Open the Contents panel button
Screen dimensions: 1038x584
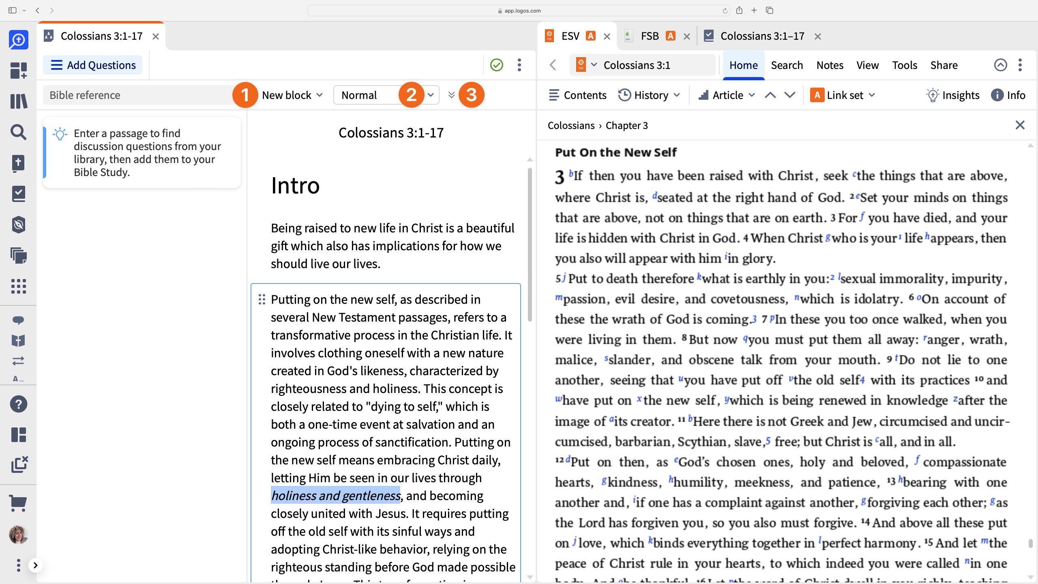point(577,95)
